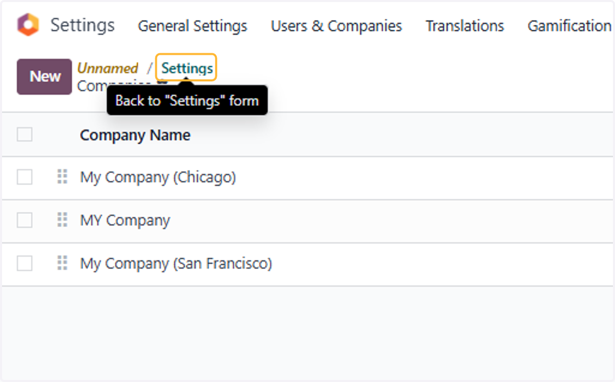
Task: Sort by Company Name column header
Action: coord(135,135)
